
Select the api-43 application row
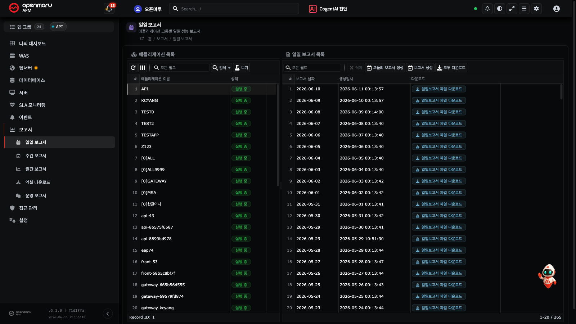(202, 216)
